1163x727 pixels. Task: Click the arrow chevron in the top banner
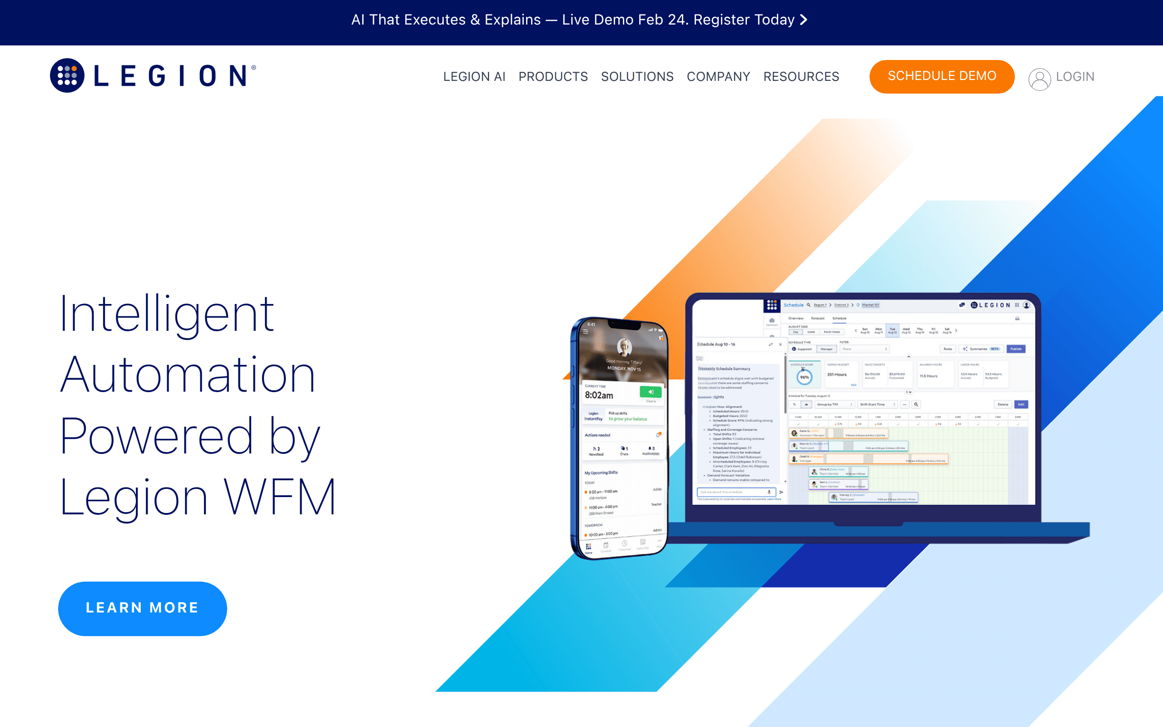point(804,20)
